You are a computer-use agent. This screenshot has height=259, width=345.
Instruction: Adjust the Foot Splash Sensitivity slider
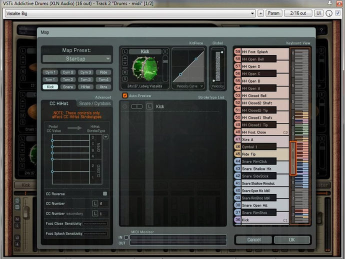click(x=95, y=233)
